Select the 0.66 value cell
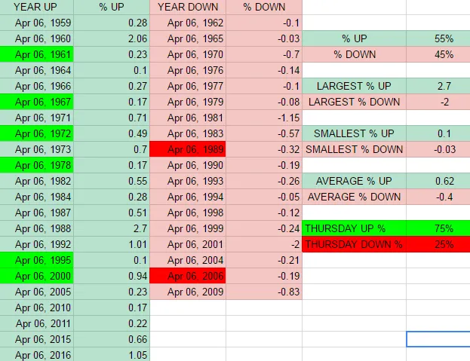This screenshot has height=361, width=470. (x=112, y=339)
